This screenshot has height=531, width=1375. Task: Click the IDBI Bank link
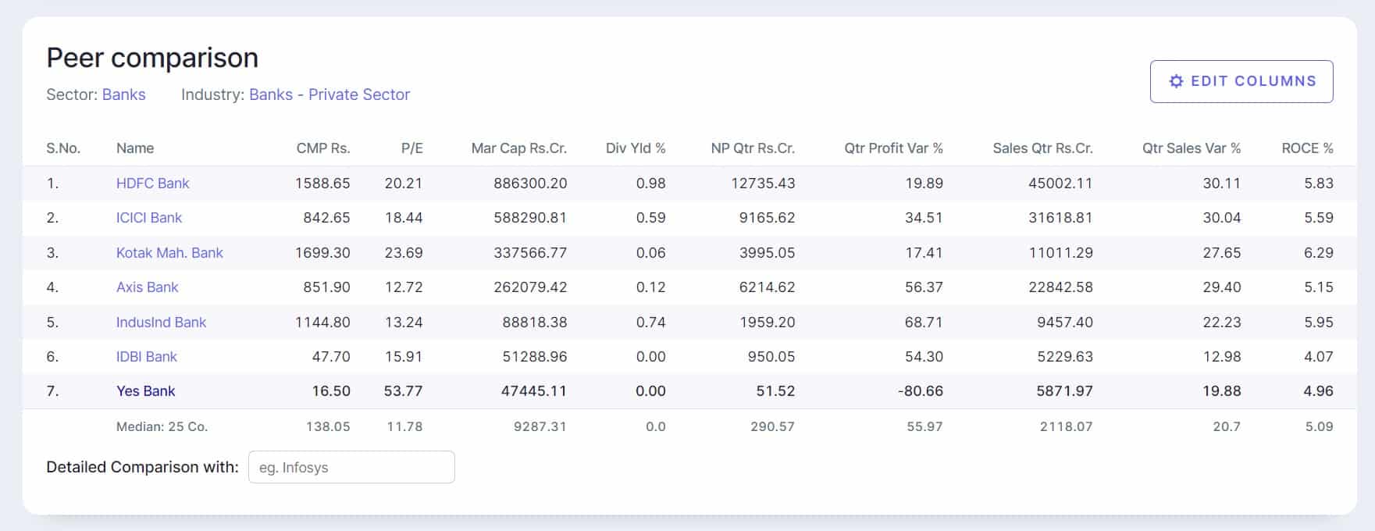[x=146, y=357]
